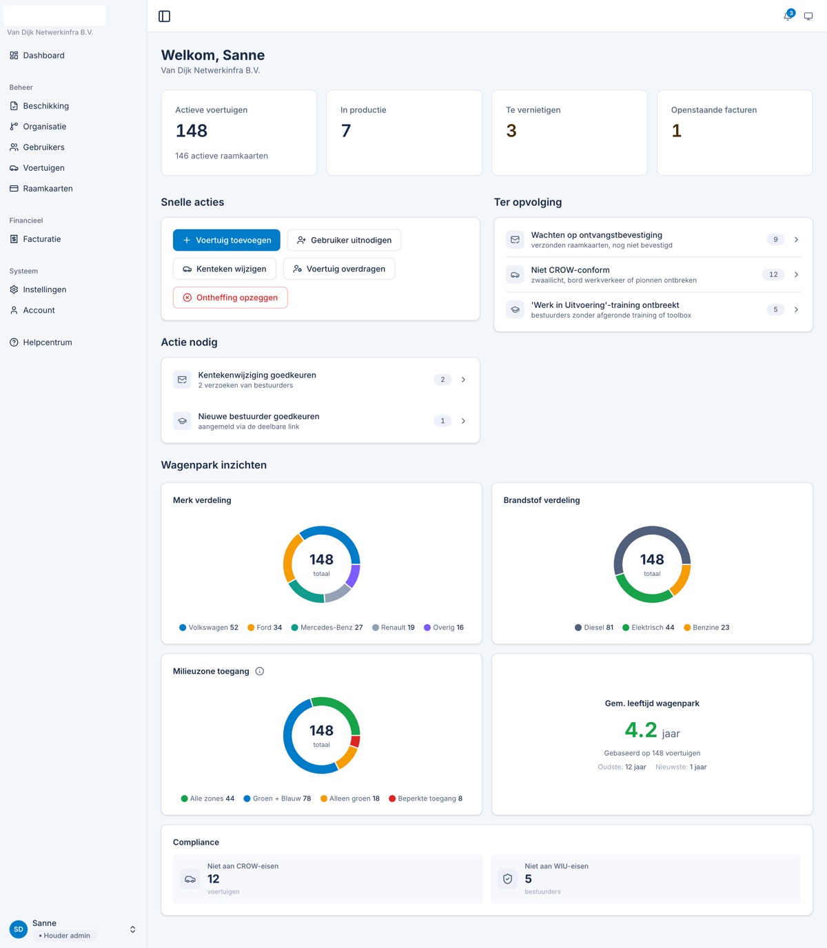Click the Organisatie branch icon in sidebar
This screenshot has width=827, height=948.
point(14,127)
